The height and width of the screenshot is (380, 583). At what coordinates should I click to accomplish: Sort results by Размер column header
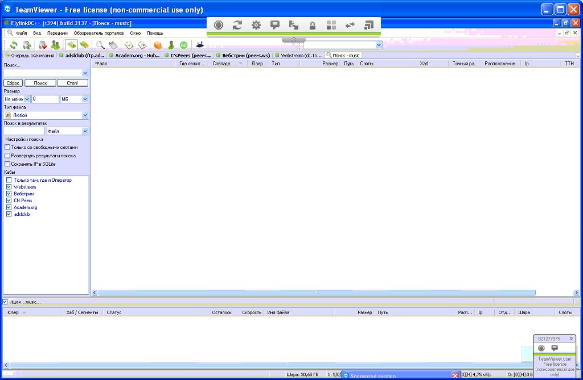pos(330,64)
